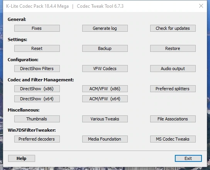This screenshot has height=170, width=210.
Task: Open Audio output configuration
Action: 173,69
